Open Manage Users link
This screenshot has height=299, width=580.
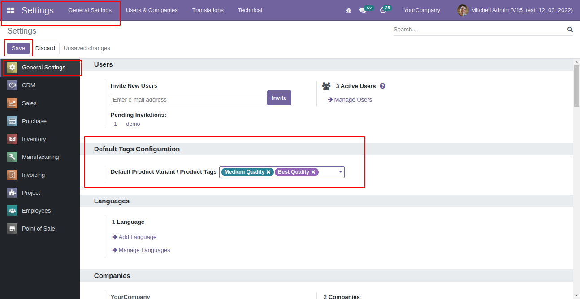pyautogui.click(x=350, y=100)
